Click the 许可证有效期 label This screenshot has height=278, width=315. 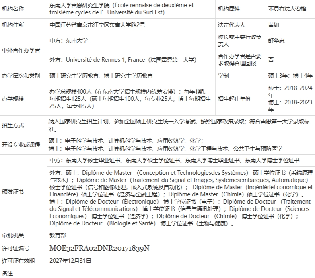18,261
